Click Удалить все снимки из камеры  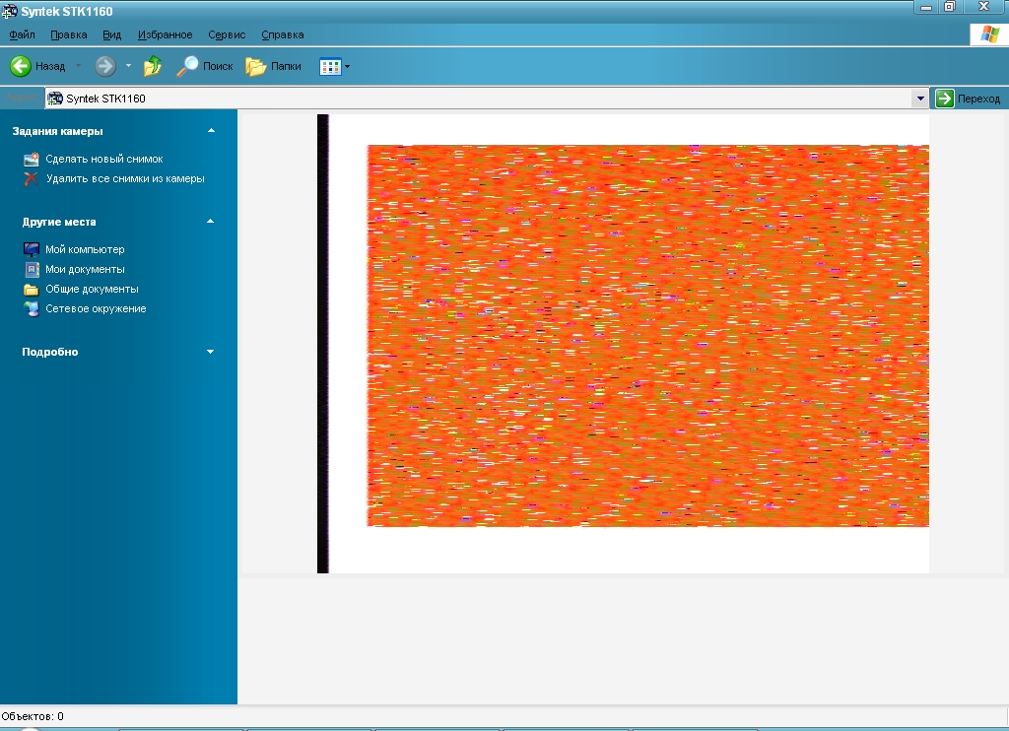pos(124,178)
